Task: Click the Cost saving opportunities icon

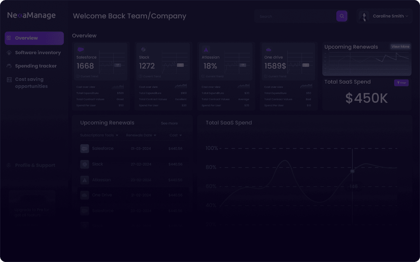Action: 9,79
